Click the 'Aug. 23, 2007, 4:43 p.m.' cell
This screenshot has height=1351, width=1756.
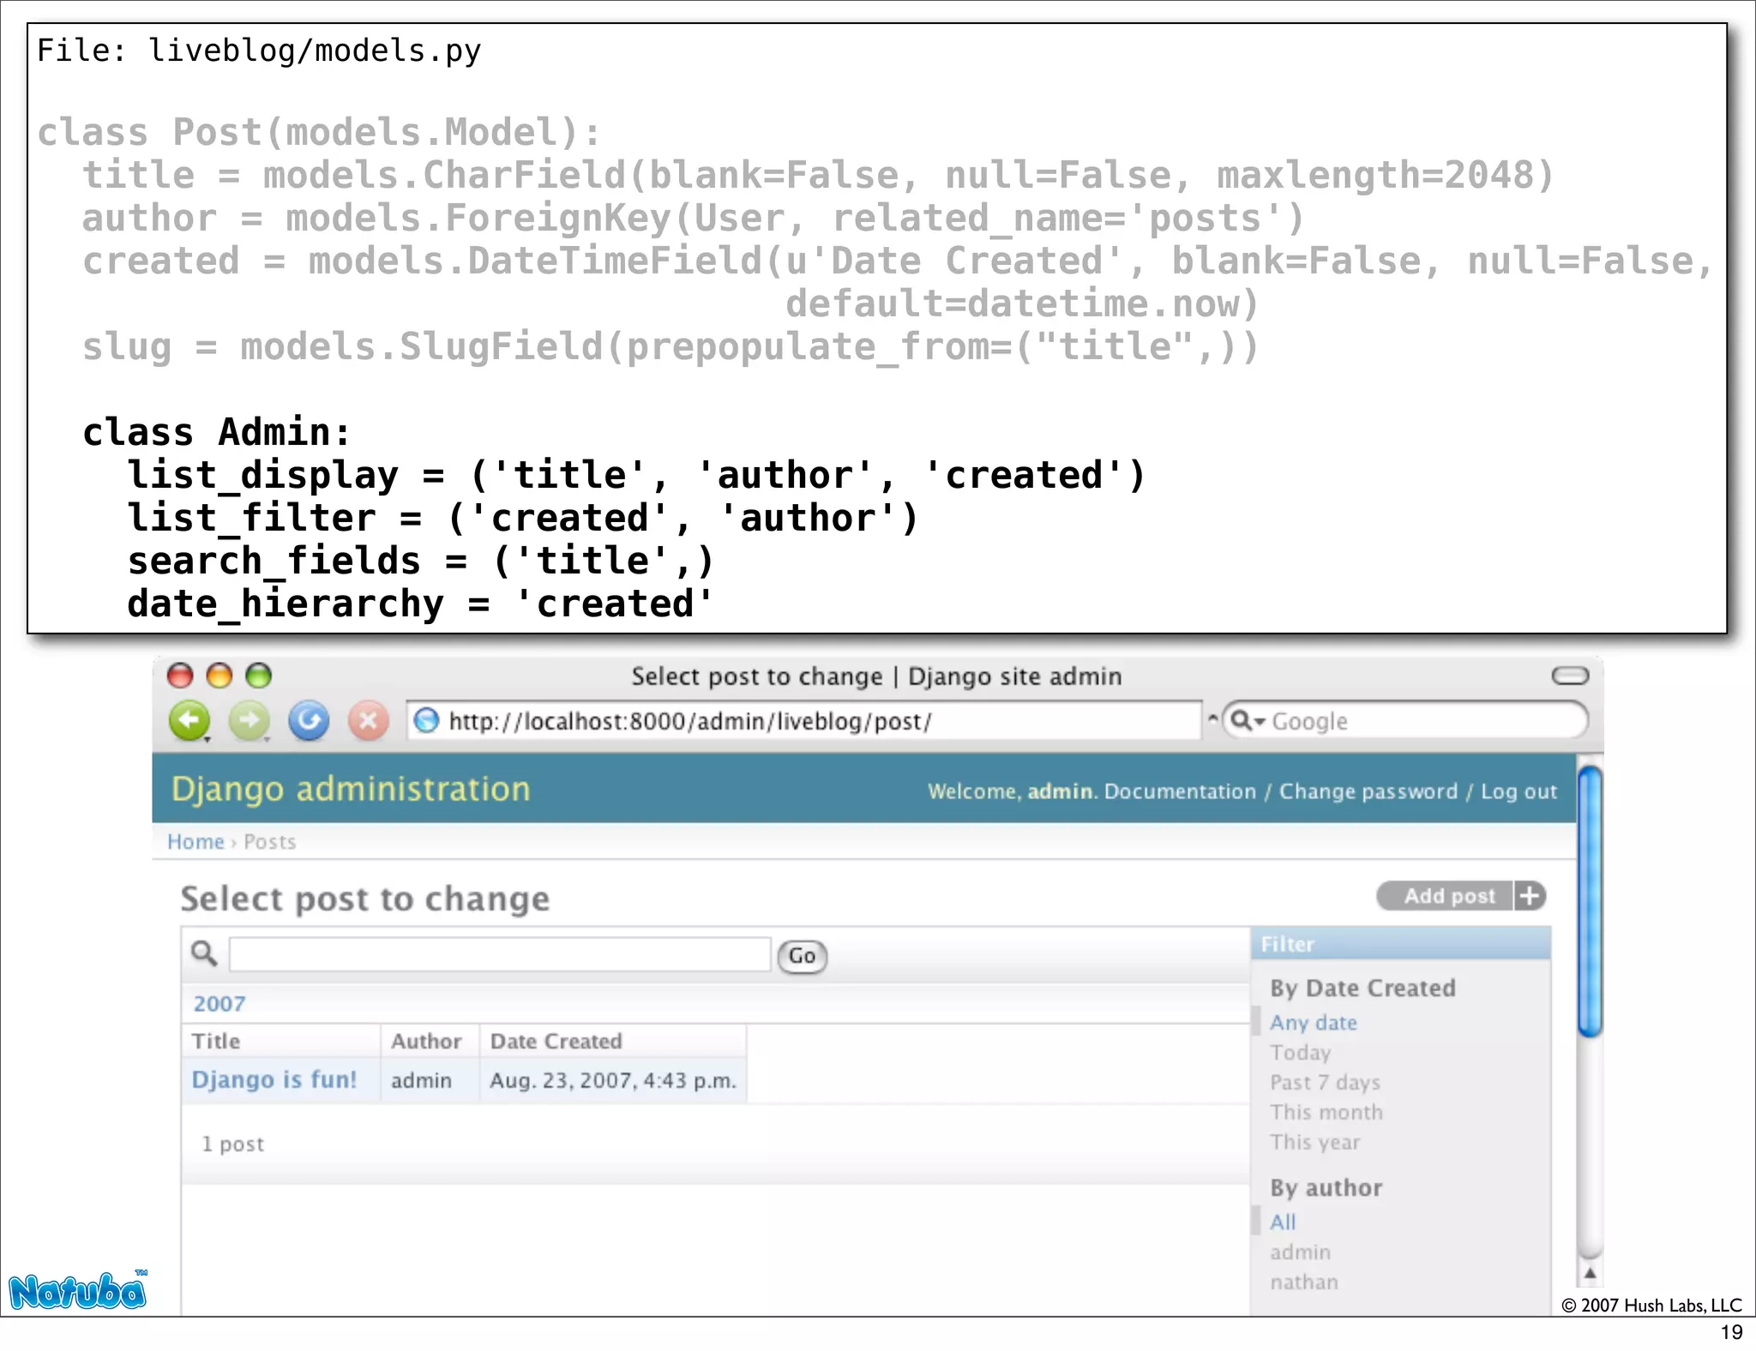point(613,1080)
